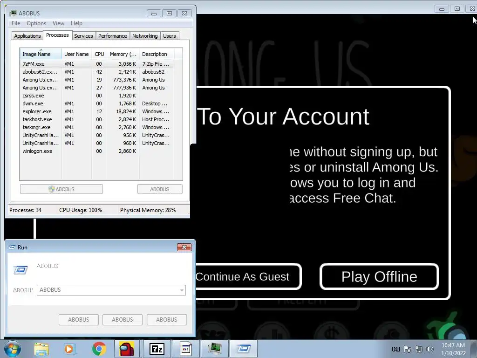Switch to Run dialog taskbar icon
This screenshot has width=477, height=358.
pyautogui.click(x=243, y=349)
